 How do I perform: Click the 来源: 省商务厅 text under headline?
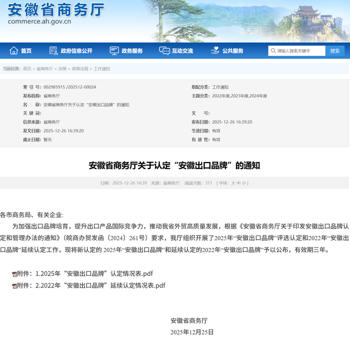(x=165, y=183)
